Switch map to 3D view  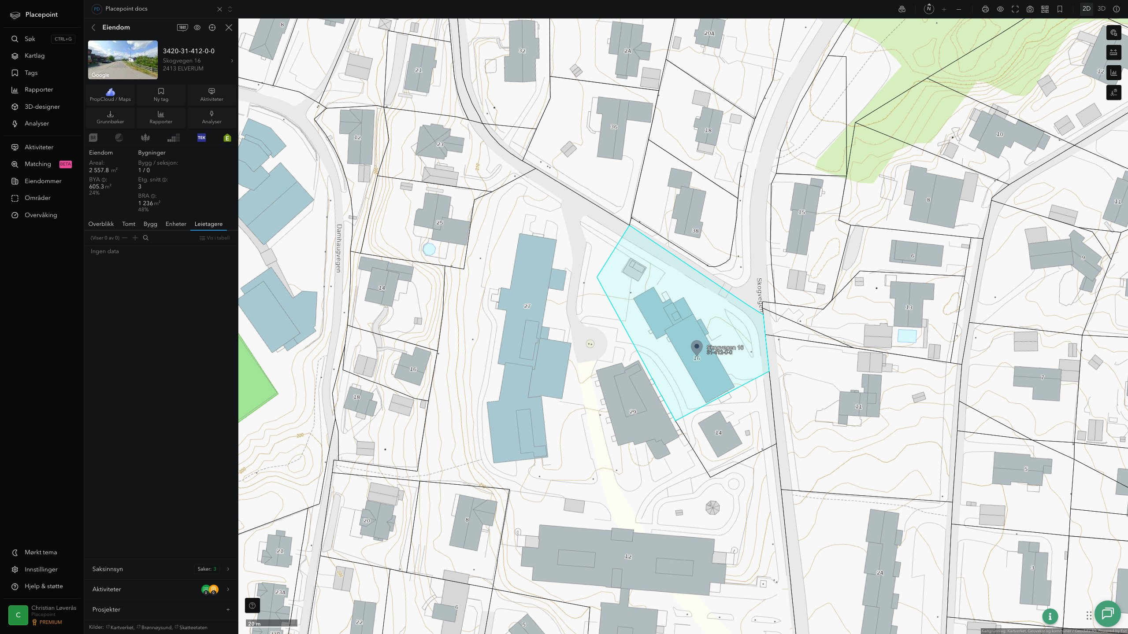(x=1102, y=9)
